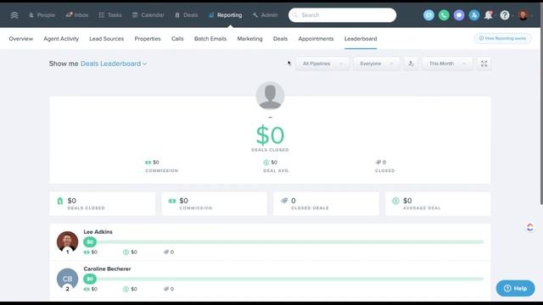Go to Tasks in the top navigation
The image size is (543, 305).
[x=110, y=15]
